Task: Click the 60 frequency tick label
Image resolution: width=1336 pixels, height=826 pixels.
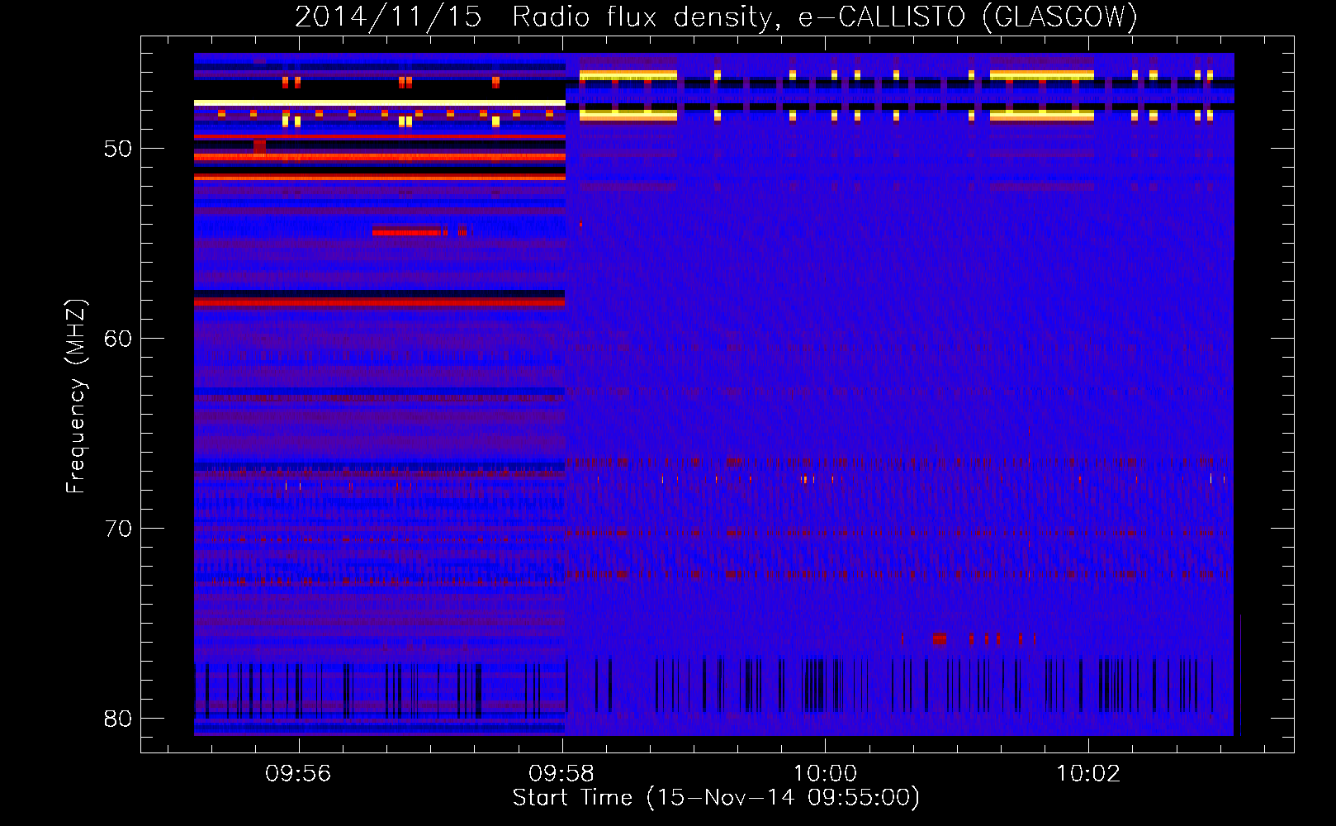Action: [118, 339]
